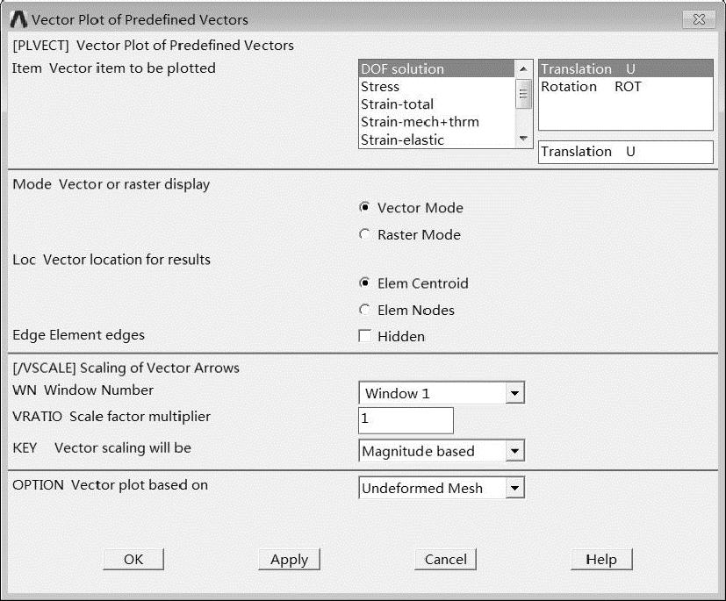Open the Undeformed Mesh dropdown
This screenshot has height=601, width=726.
tap(442, 488)
